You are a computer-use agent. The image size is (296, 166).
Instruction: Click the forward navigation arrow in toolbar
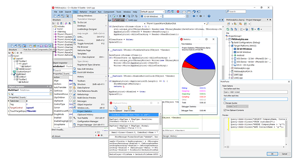[x=201, y=16]
